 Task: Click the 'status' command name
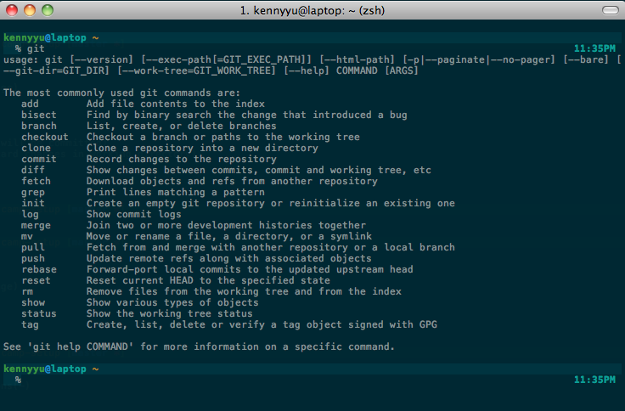pyautogui.click(x=39, y=313)
